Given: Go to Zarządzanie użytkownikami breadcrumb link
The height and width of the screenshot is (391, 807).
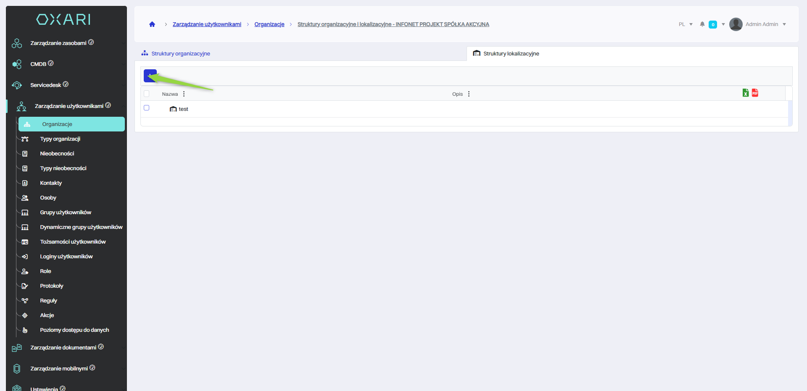Looking at the screenshot, I should [207, 24].
